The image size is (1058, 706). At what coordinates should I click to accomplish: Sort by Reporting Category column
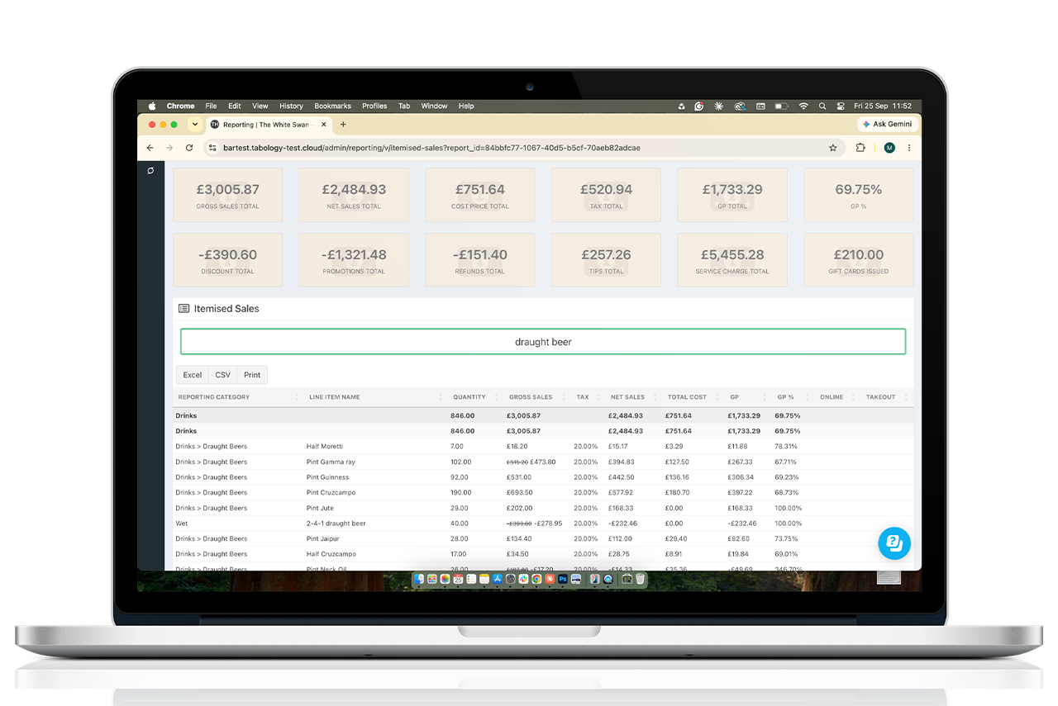213,397
